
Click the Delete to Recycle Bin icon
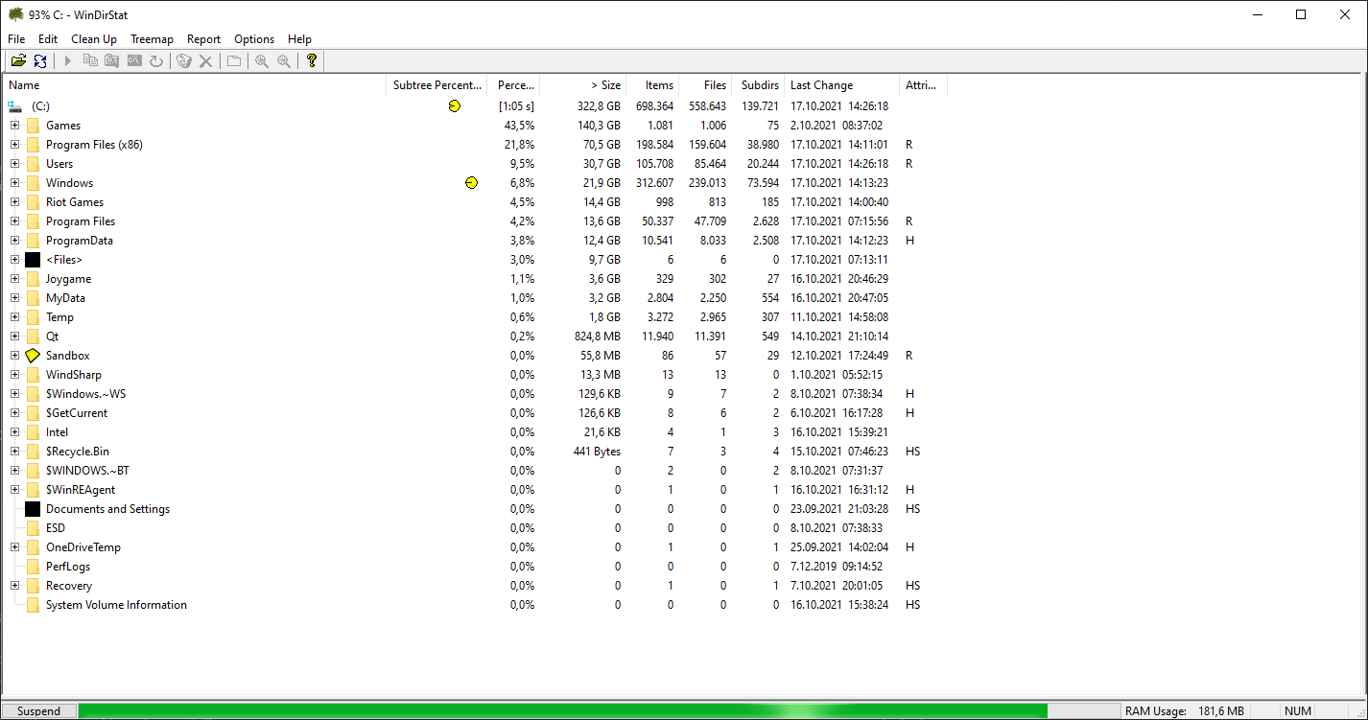pos(184,61)
